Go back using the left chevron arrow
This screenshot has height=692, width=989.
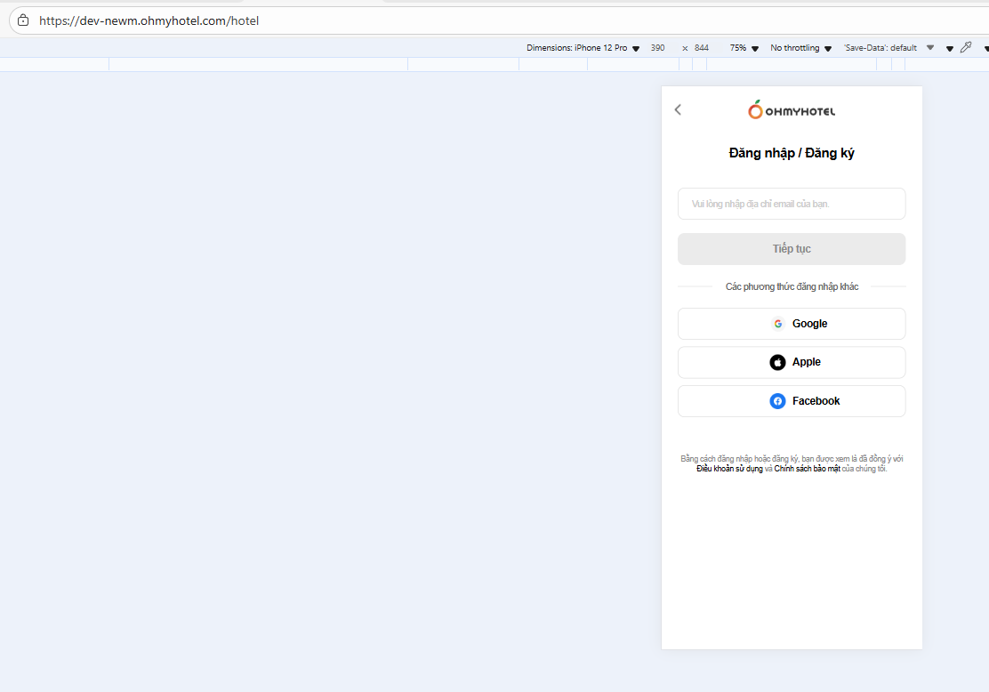678,109
